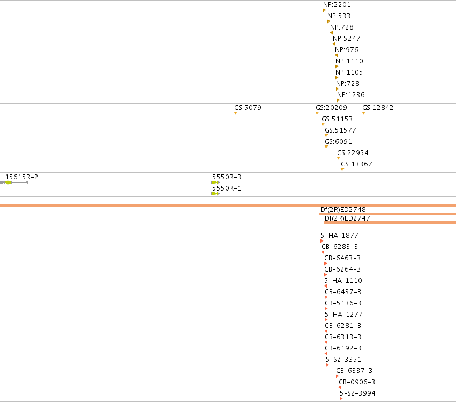Image resolution: width=456 pixels, height=402 pixels.
Task: Click the triangle marker under GS:12842
Action: point(363,113)
